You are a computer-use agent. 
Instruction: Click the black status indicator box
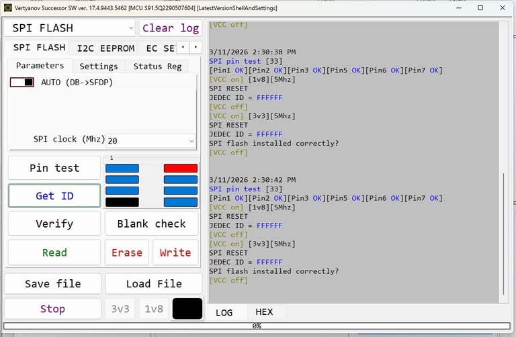click(187, 309)
